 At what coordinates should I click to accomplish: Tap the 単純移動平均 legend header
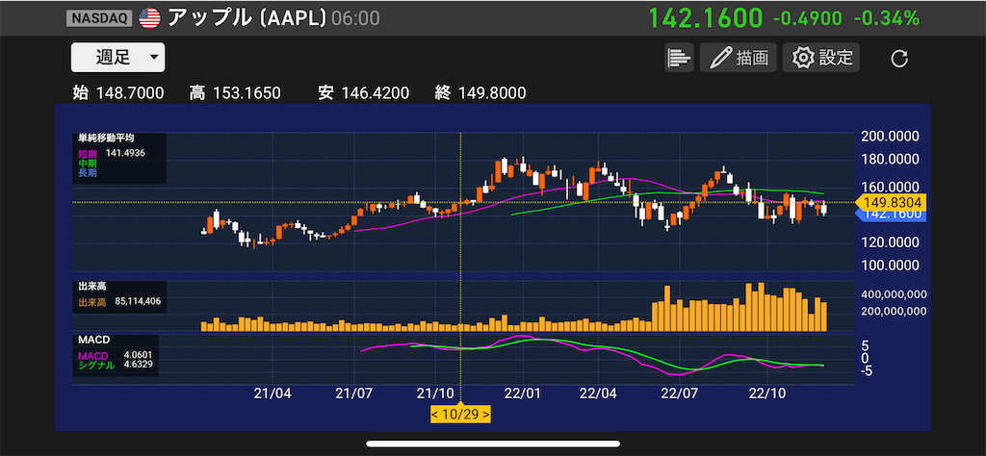pos(106,138)
